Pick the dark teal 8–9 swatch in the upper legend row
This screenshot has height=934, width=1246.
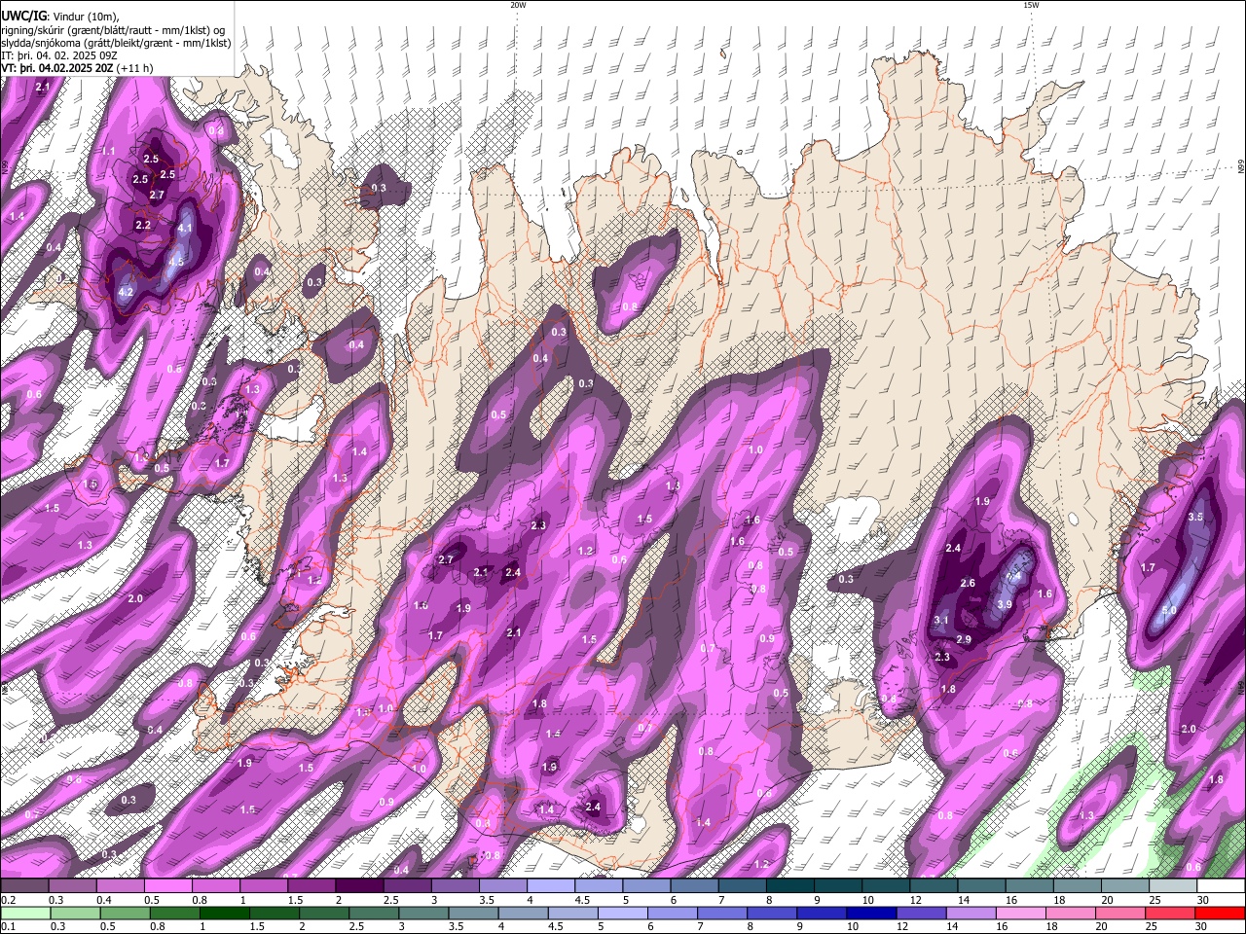coord(789,886)
